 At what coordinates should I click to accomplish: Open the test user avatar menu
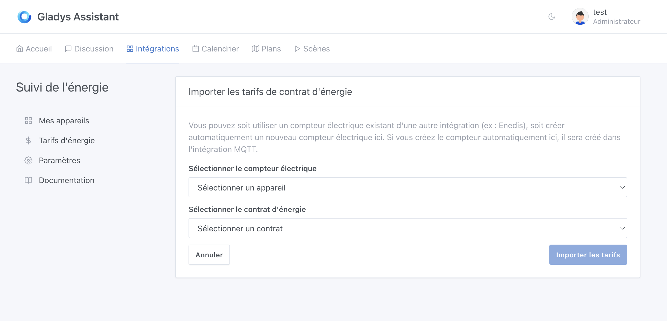click(580, 17)
